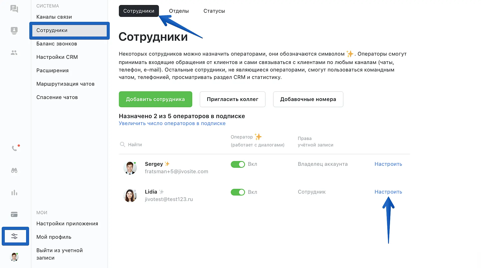Open Добавочные номера button
This screenshot has height=268, width=481.
308,99
